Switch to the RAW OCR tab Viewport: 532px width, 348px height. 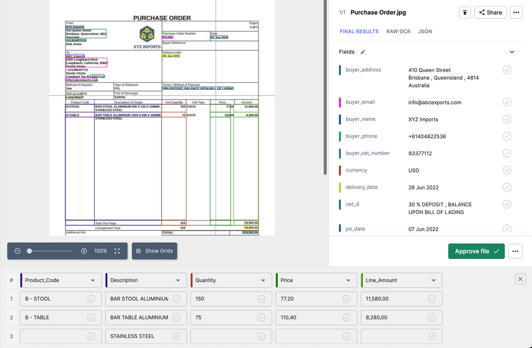(x=398, y=31)
